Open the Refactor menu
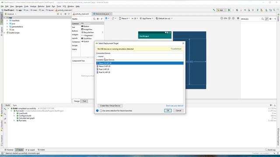The image size is (280, 157). [x=41, y=6]
